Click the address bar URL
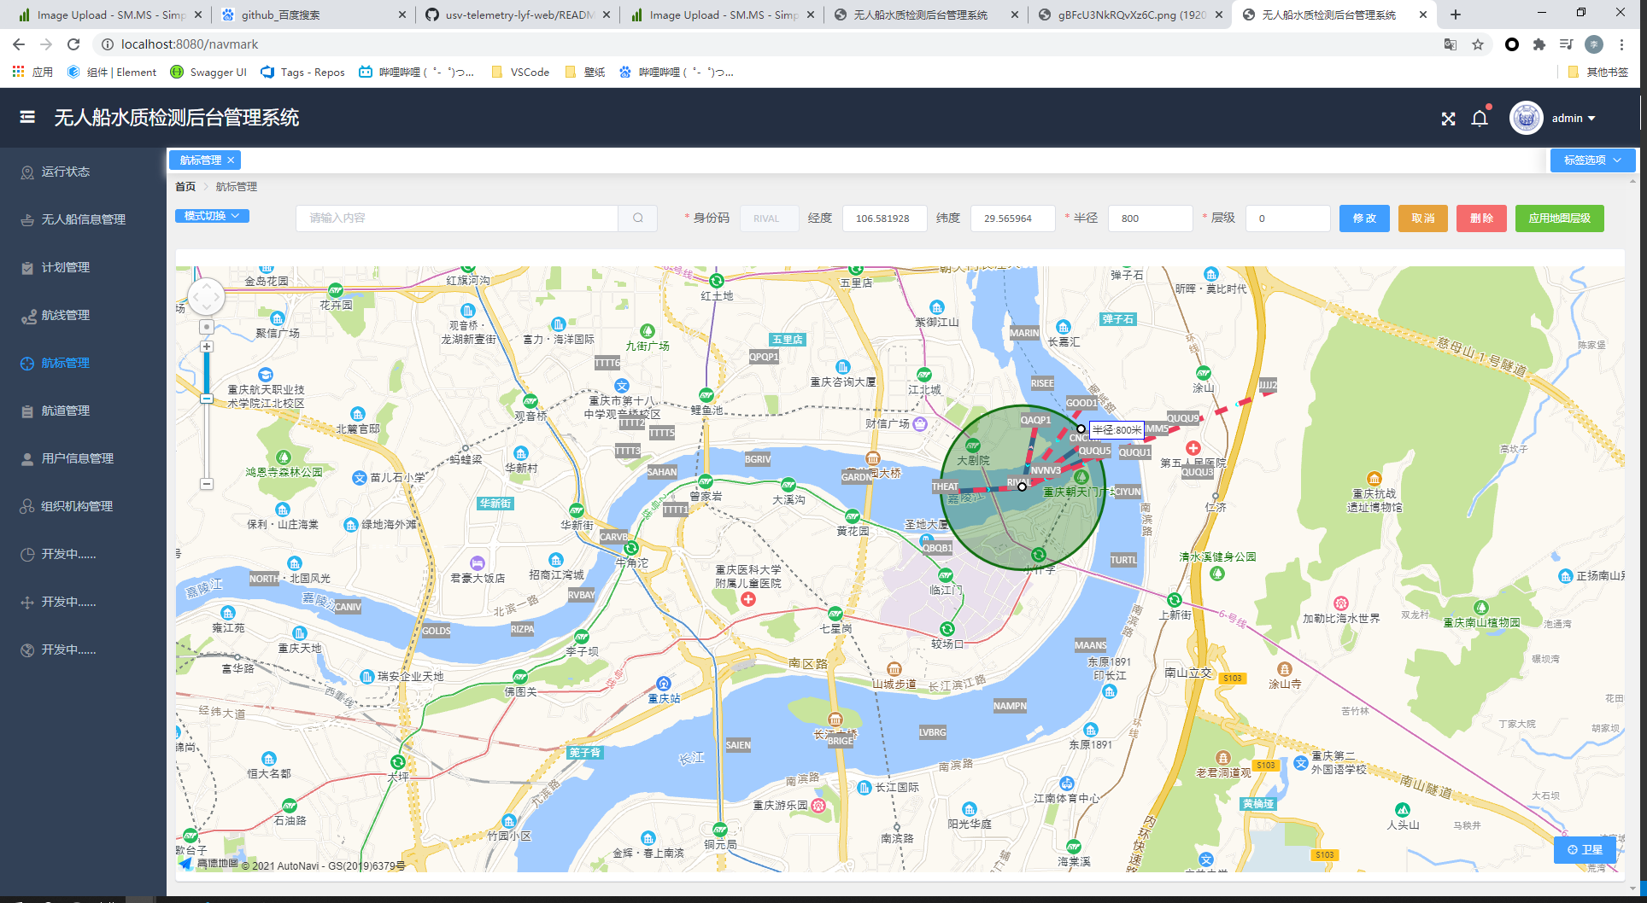This screenshot has width=1647, height=903. (x=190, y=44)
